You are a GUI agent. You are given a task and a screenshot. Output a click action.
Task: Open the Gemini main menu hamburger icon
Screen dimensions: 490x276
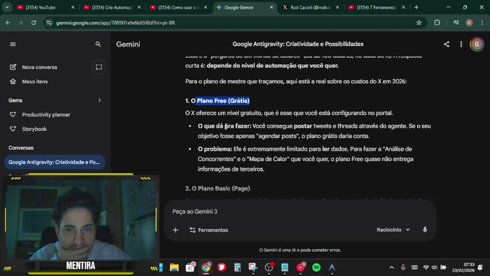click(13, 44)
